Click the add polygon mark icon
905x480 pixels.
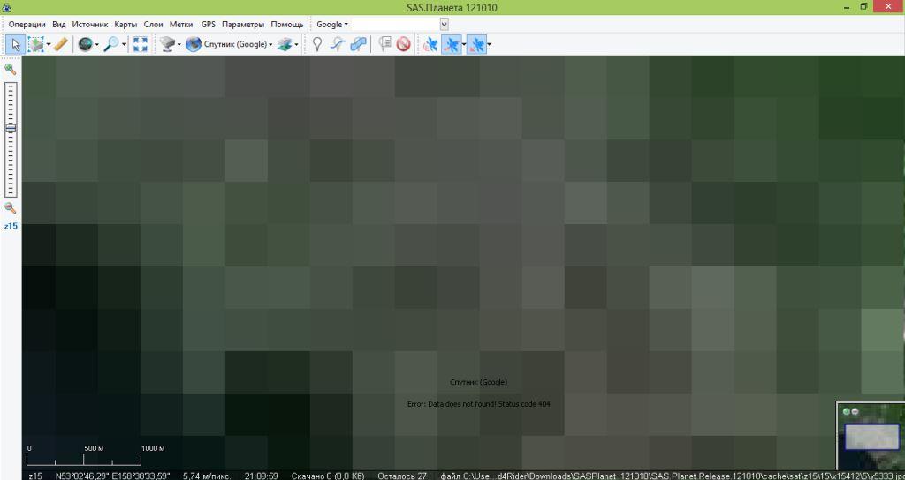[358, 44]
